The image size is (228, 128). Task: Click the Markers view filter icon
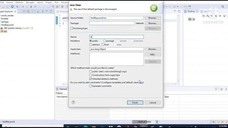[x=216, y=89]
